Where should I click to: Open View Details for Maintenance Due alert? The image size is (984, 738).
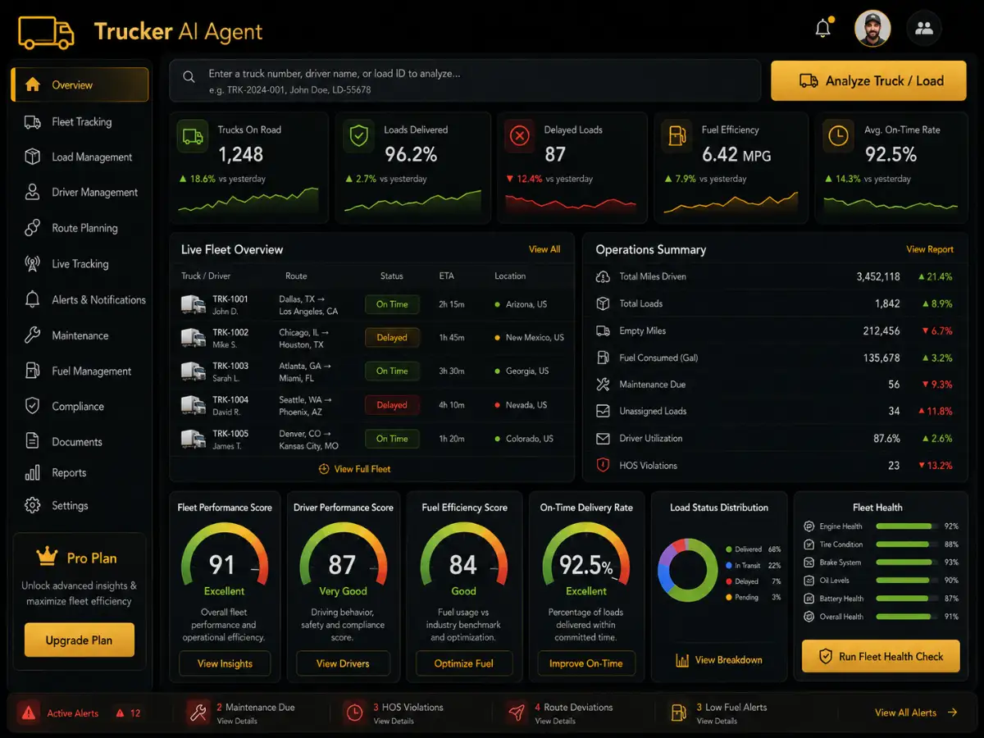click(x=237, y=721)
